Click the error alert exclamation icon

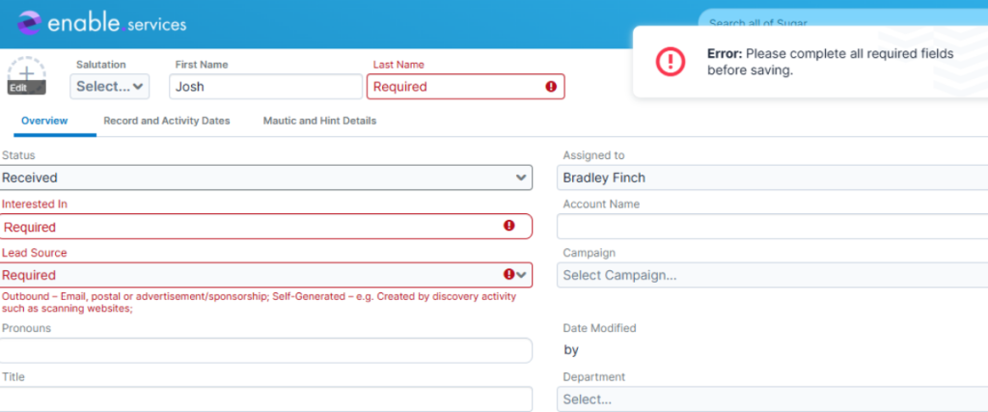671,62
